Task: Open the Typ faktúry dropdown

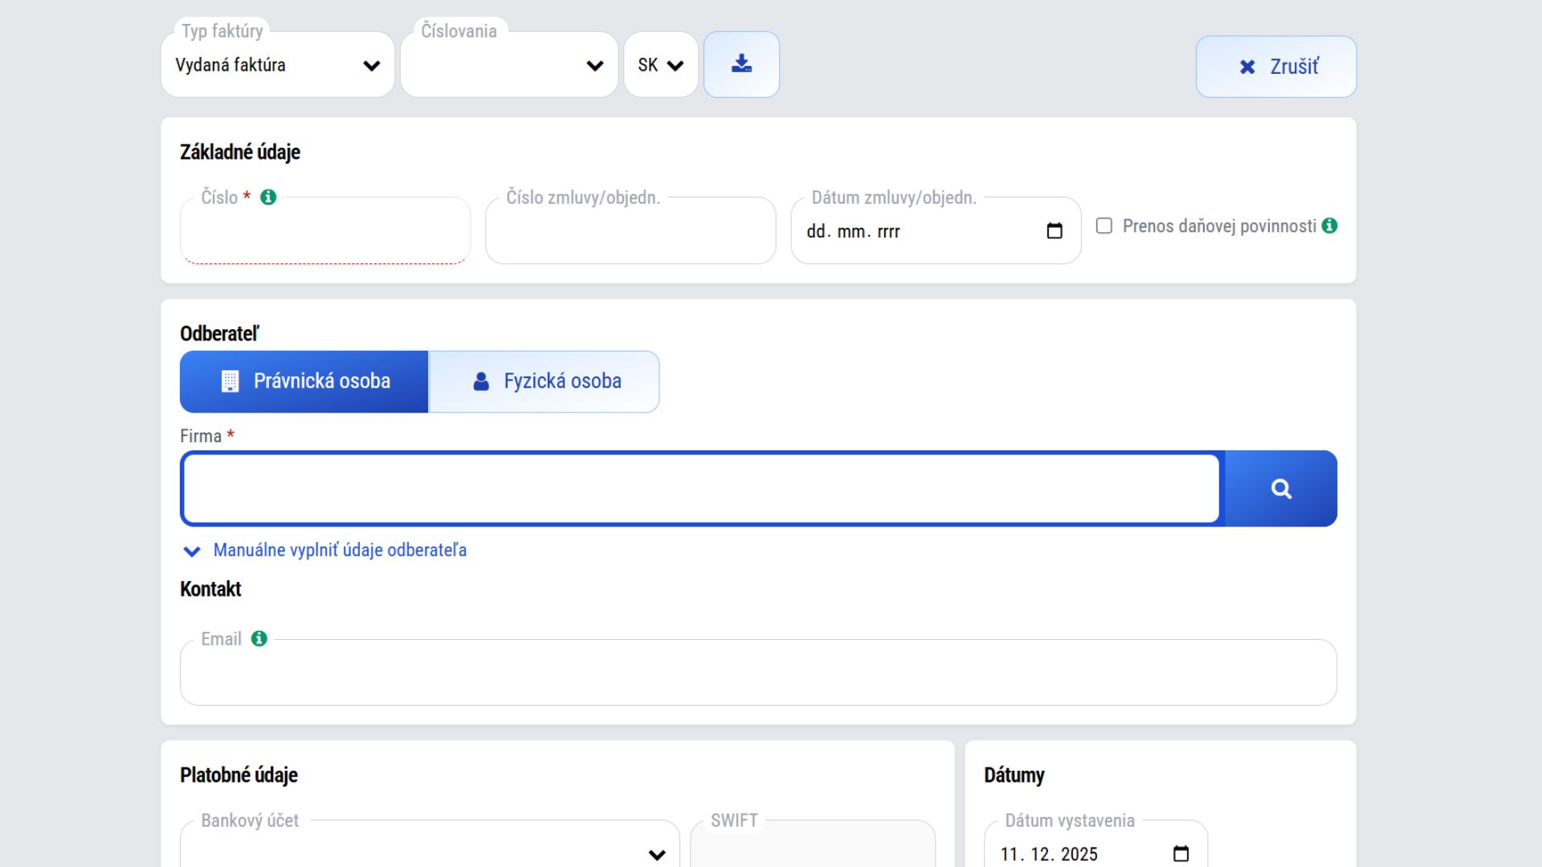Action: tap(278, 65)
